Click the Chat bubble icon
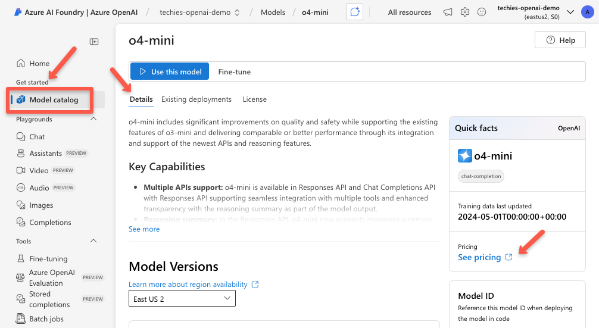This screenshot has height=328, width=599. (21, 136)
